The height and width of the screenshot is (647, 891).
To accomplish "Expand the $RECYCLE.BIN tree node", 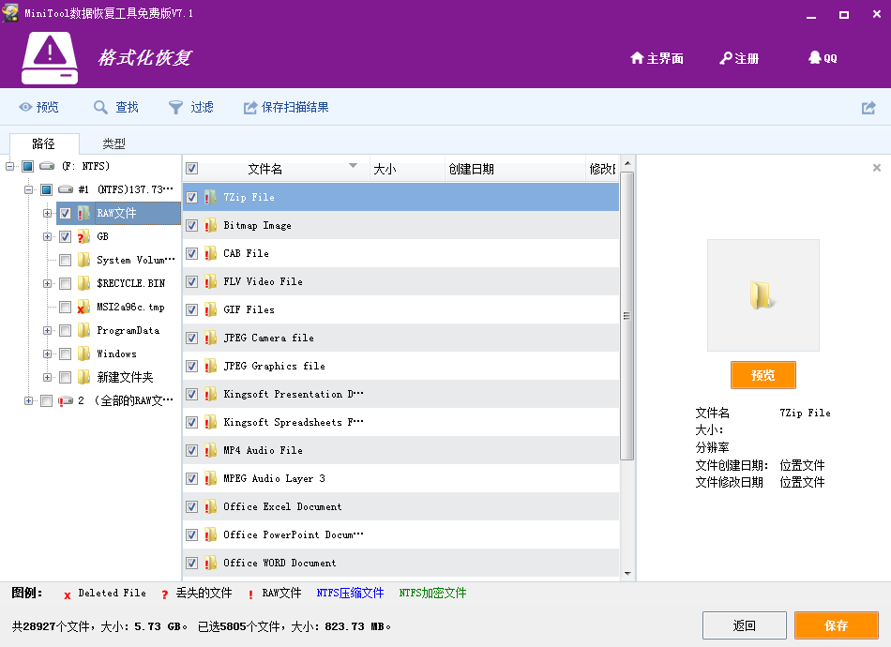I will point(47,283).
